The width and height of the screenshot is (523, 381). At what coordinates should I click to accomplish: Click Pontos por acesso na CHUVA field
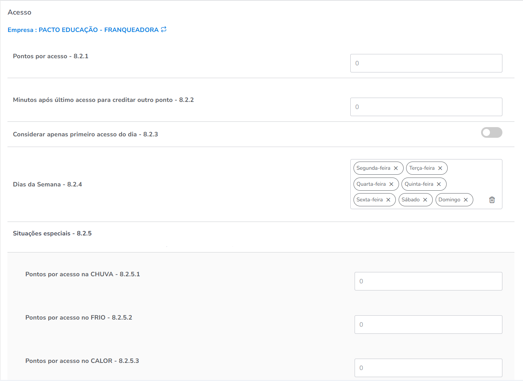coord(428,281)
